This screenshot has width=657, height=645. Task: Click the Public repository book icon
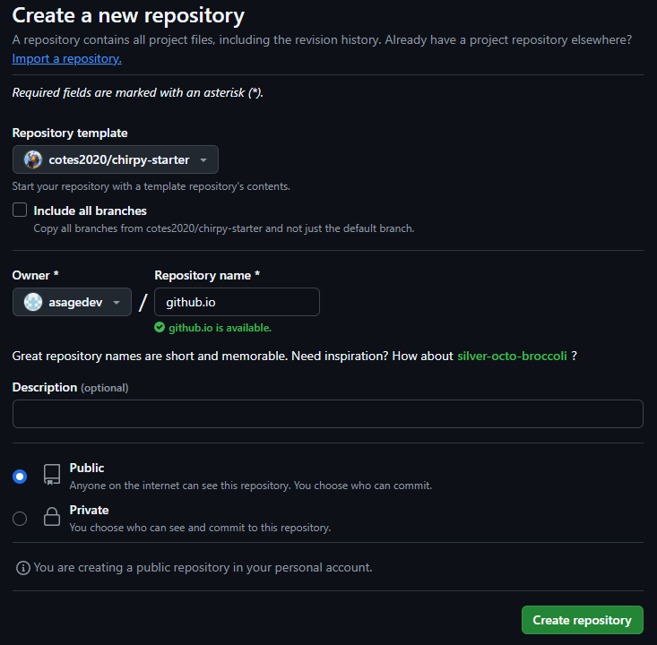[x=52, y=475]
